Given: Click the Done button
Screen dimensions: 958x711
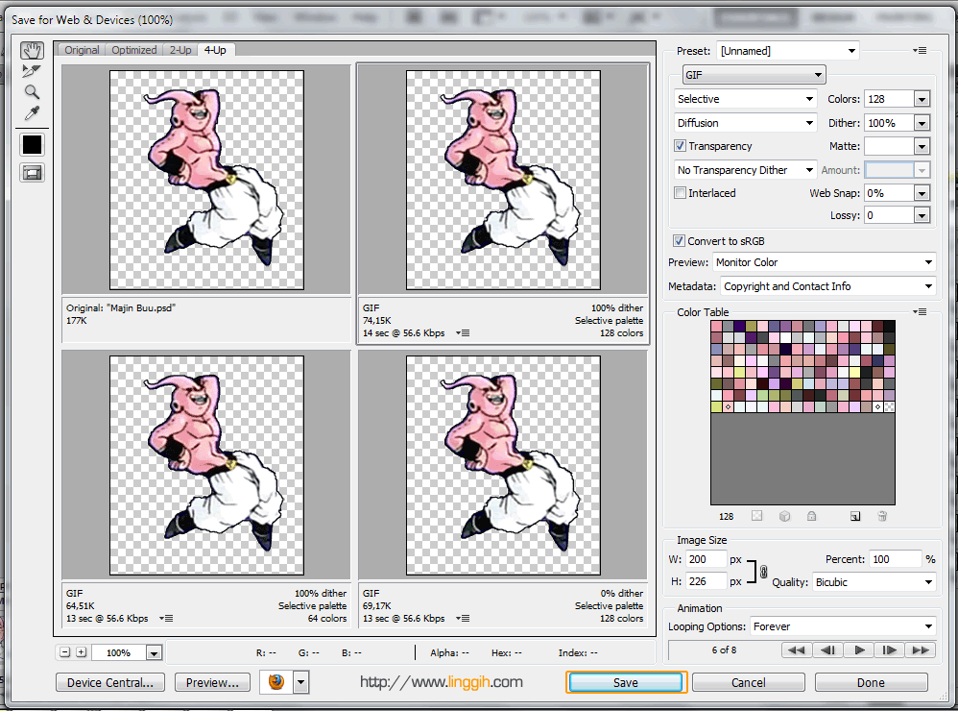Looking at the screenshot, I should (x=871, y=682).
